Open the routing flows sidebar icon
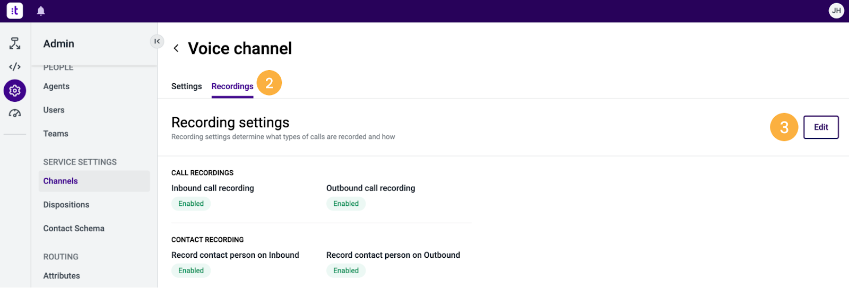Image resolution: width=849 pixels, height=288 pixels. click(x=15, y=43)
